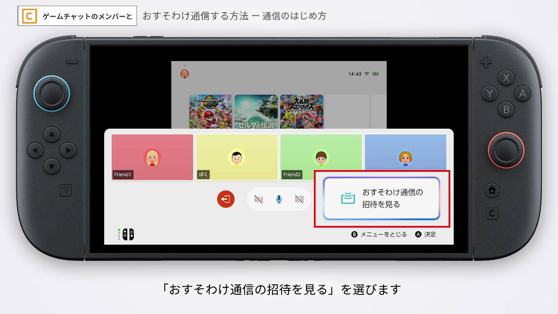Select Friend1's red member card

pyautogui.click(x=152, y=157)
